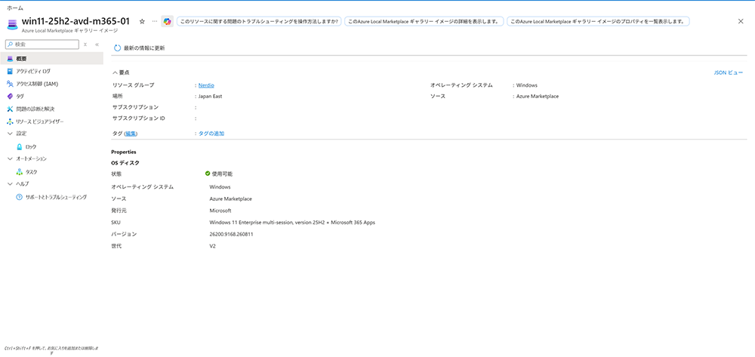
Task: Collapse the ヘルプ section
Action: point(10,184)
